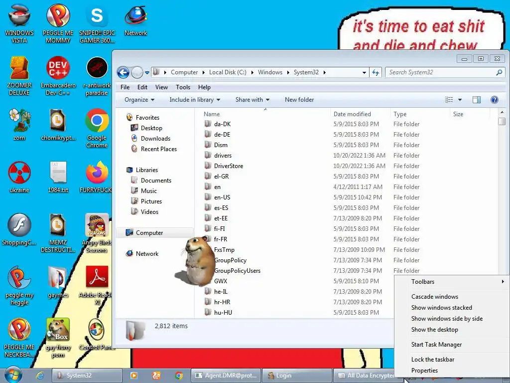The image size is (510, 383).
Task: Toggle the preview pane icon
Action: click(477, 100)
